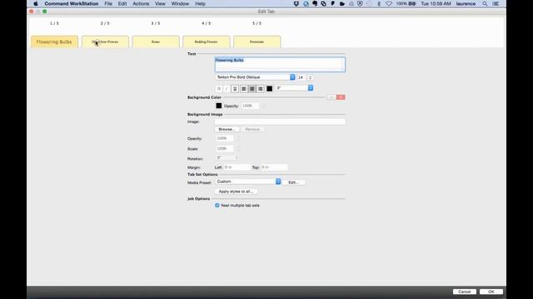Adjust the Background Color Opacity stepper
This screenshot has width=533, height=299.
click(264, 105)
